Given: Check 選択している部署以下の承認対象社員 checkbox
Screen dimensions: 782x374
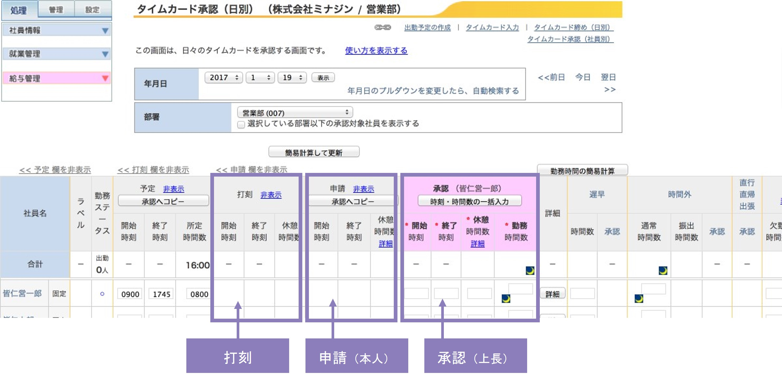Looking at the screenshot, I should (x=241, y=124).
